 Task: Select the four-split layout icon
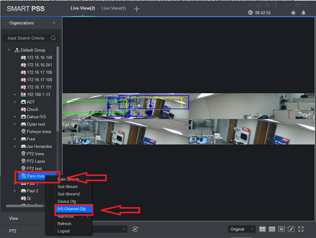pyautogui.click(x=262, y=229)
